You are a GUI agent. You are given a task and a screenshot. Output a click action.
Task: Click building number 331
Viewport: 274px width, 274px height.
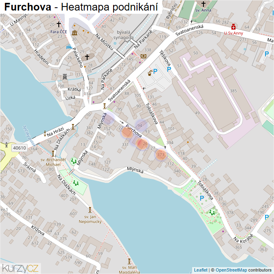[x=125, y=145]
